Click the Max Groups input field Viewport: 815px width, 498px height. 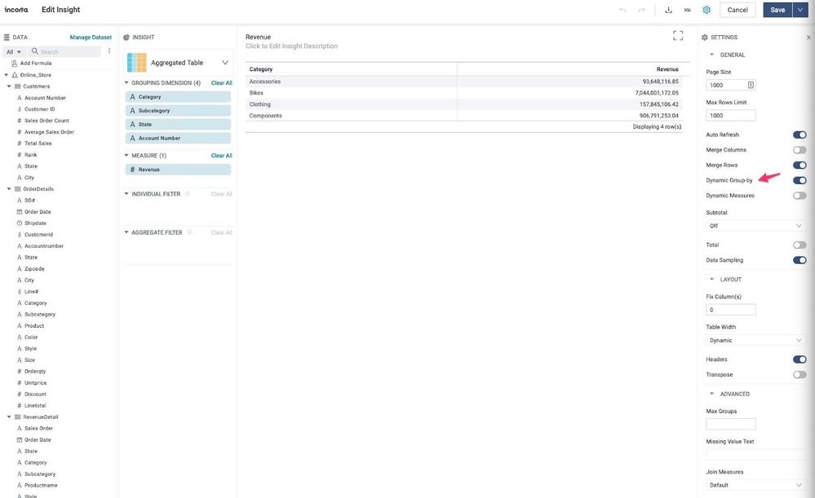tap(730, 424)
